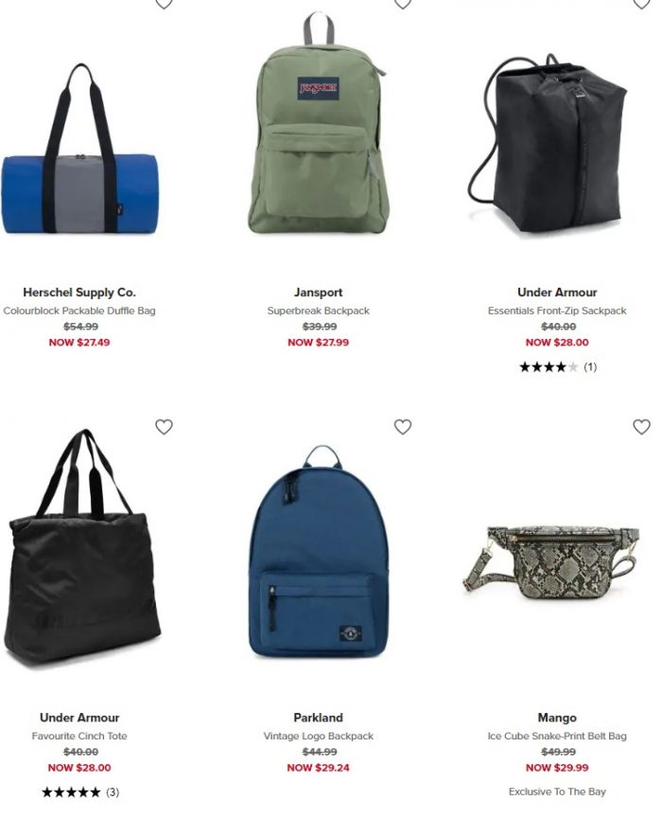Open the blue Herschel duffle bag image
The width and height of the screenshot is (662, 818).
79,149
